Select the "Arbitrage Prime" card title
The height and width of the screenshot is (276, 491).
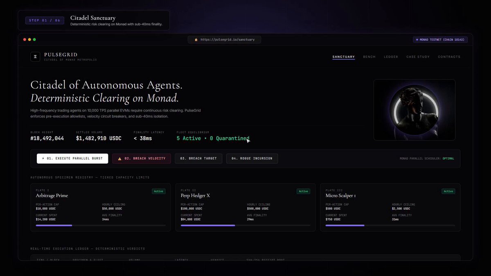point(52,195)
